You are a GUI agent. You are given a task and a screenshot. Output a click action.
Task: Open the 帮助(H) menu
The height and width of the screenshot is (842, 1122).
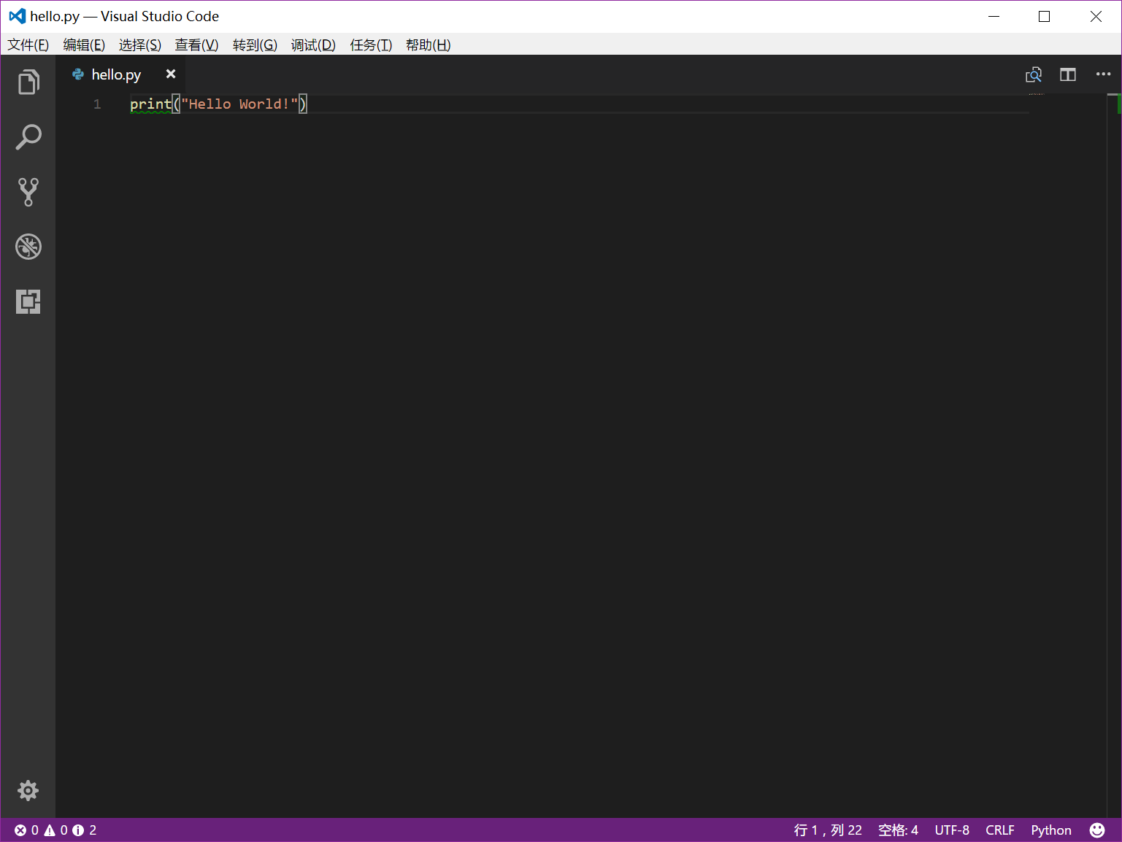[428, 45]
